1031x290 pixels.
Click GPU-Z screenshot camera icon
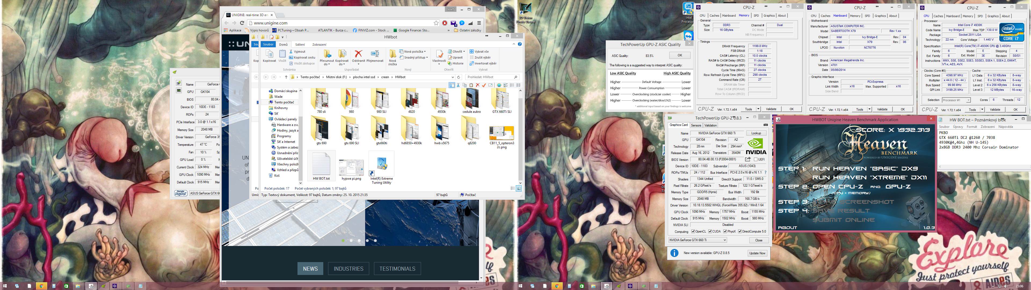(x=766, y=125)
